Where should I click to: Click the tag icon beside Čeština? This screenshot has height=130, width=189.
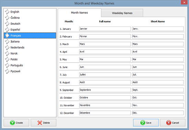click(7, 18)
